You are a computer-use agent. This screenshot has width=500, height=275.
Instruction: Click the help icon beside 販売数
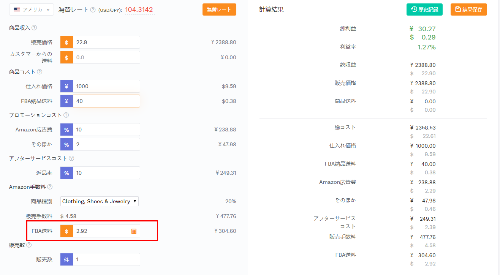[29, 245]
